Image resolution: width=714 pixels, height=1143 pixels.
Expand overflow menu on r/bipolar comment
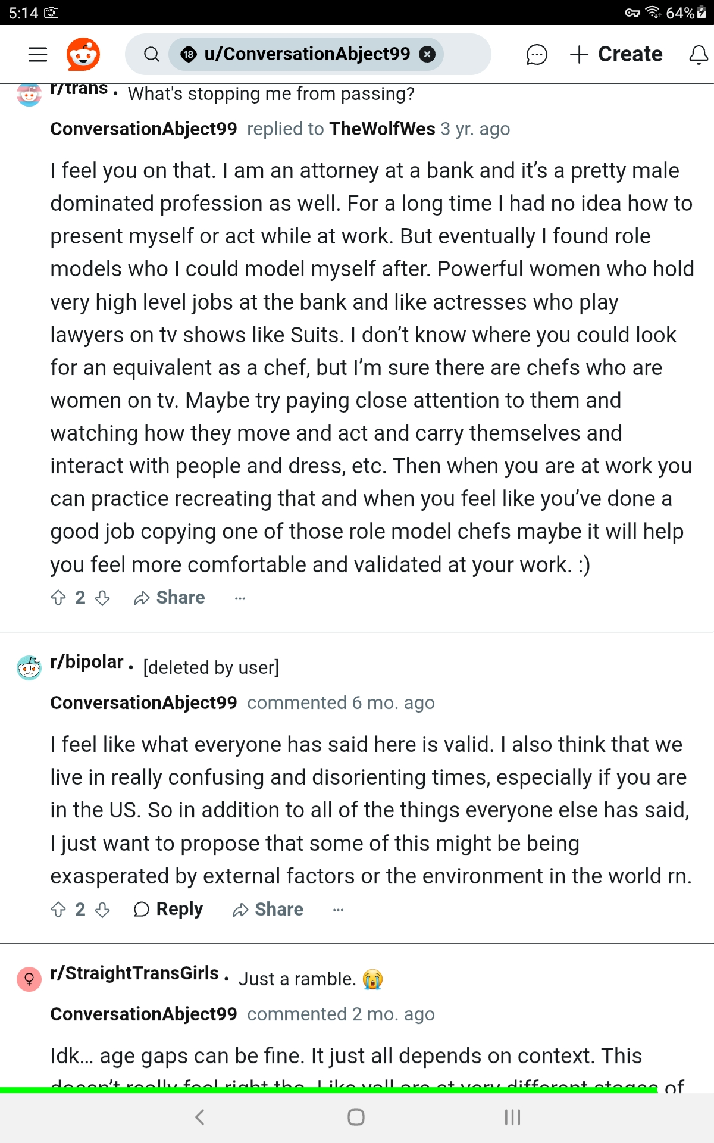click(338, 910)
